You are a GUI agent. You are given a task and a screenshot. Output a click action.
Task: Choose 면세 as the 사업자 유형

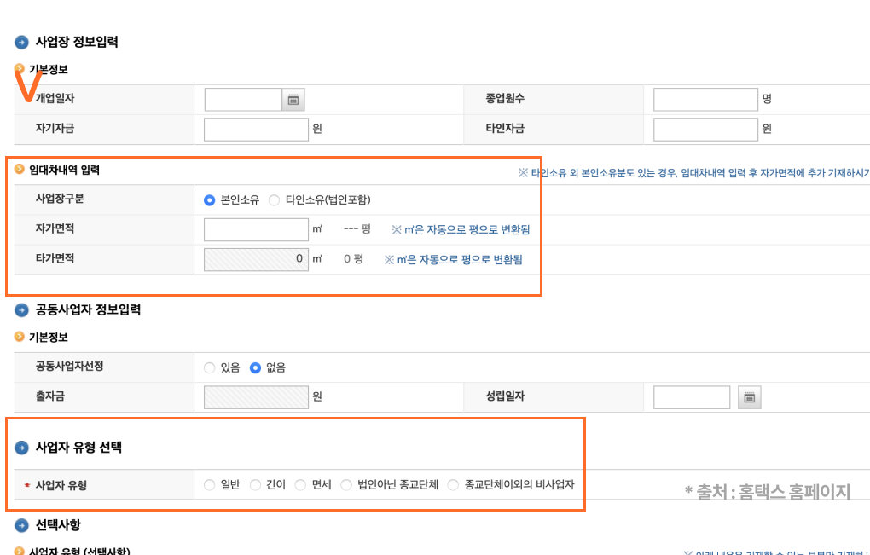pos(300,484)
